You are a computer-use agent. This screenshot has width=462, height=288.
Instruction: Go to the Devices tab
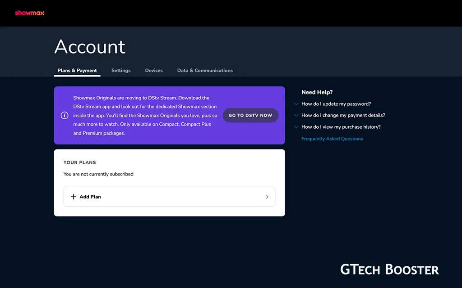[154, 71]
